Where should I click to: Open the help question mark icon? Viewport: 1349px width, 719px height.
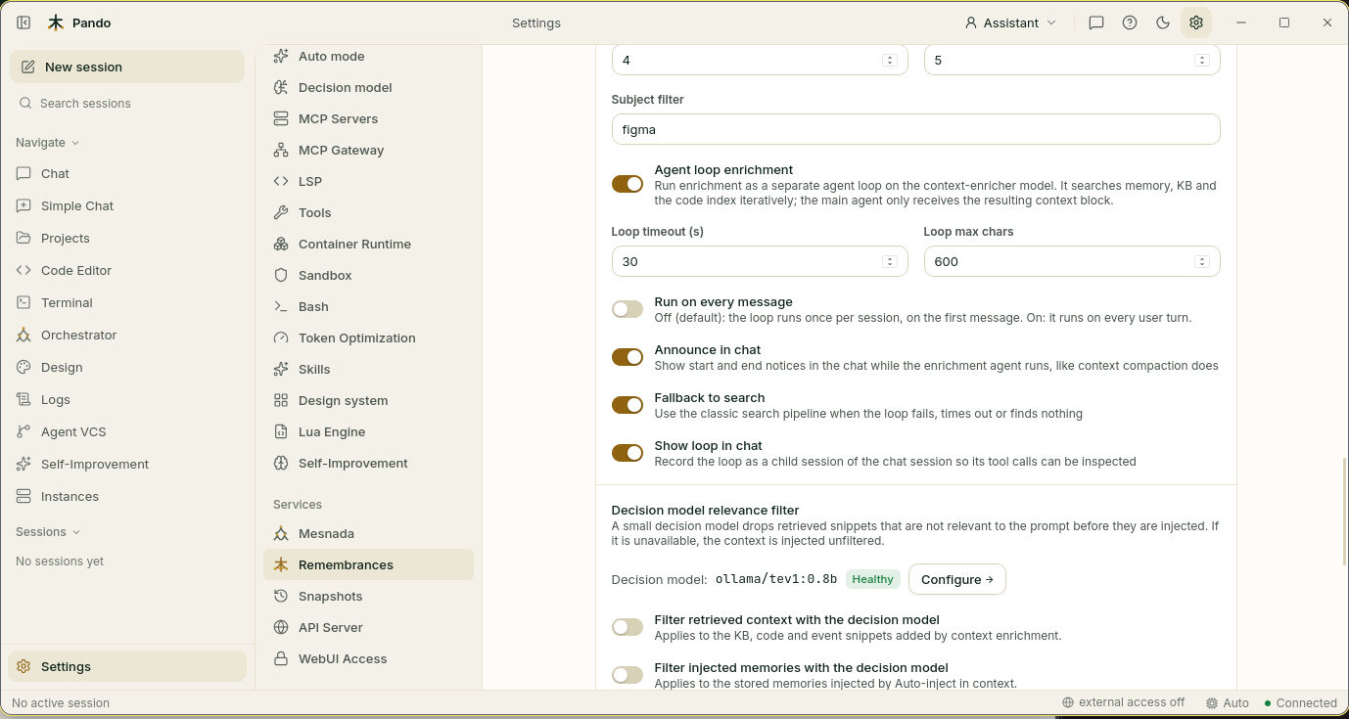click(1130, 22)
